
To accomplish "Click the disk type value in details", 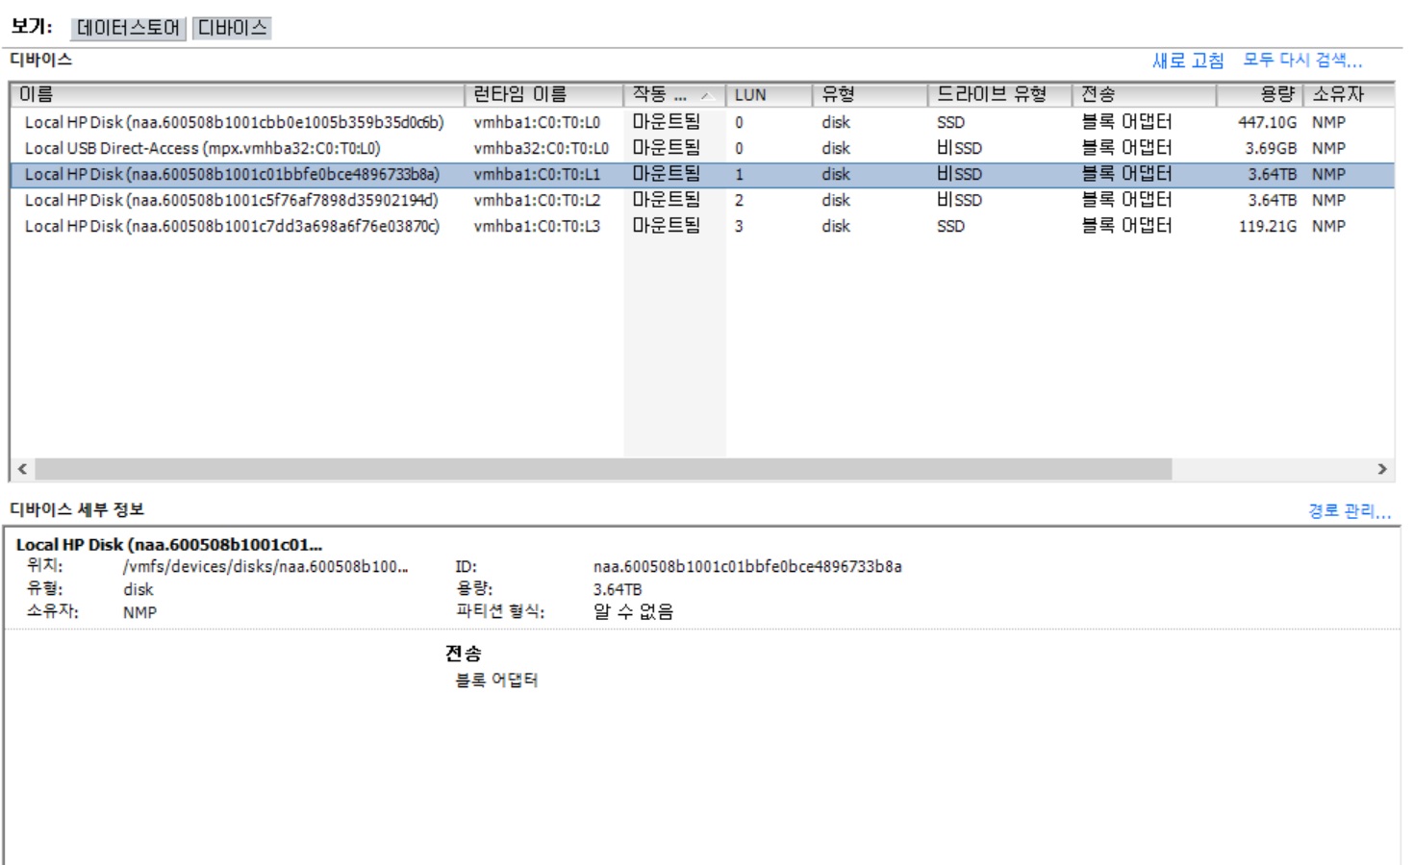I will 138,590.
